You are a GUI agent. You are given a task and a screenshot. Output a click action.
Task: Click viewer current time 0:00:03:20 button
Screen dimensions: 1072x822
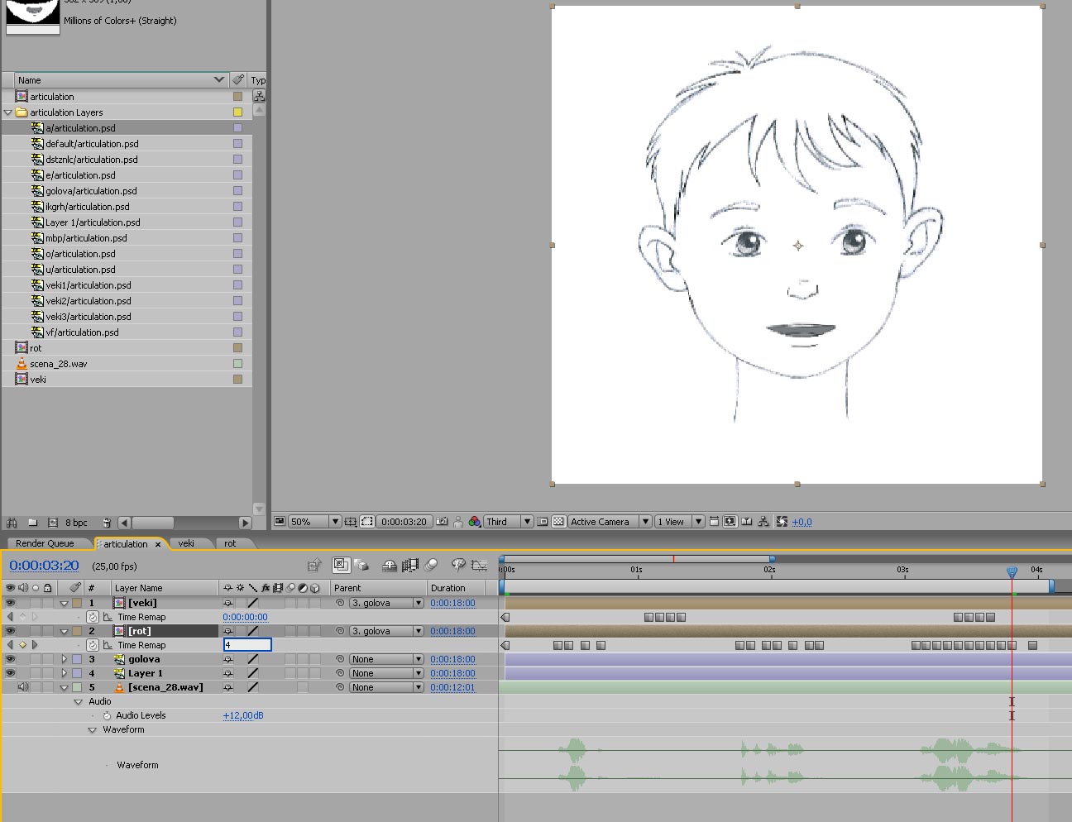tap(404, 522)
